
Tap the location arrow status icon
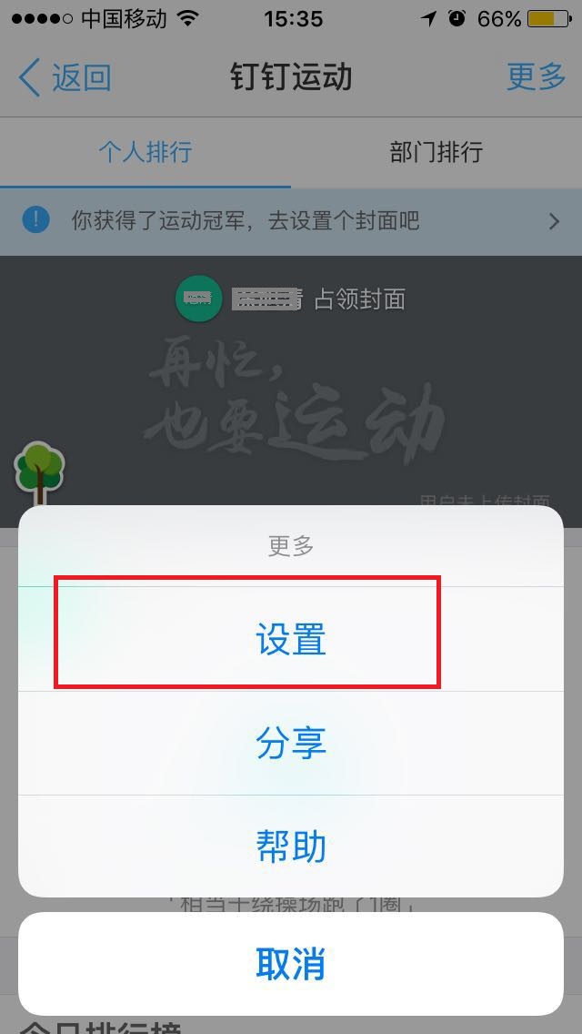429,18
